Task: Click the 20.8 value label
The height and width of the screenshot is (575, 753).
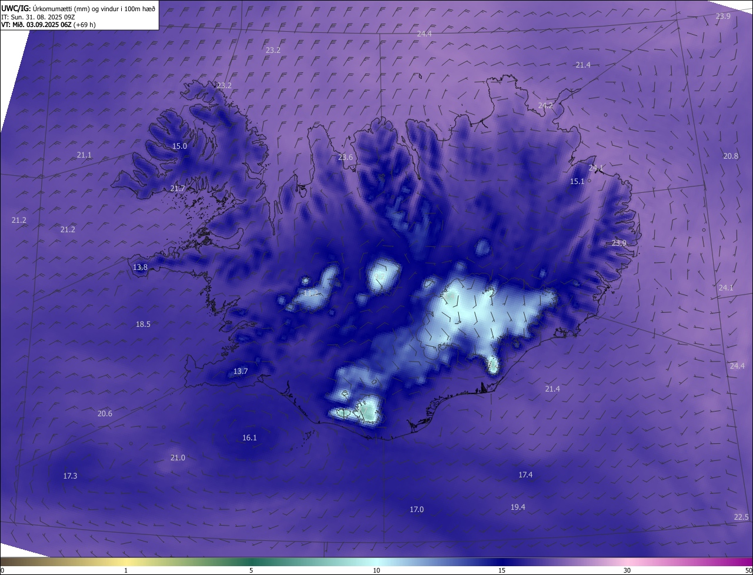Action: point(731,156)
